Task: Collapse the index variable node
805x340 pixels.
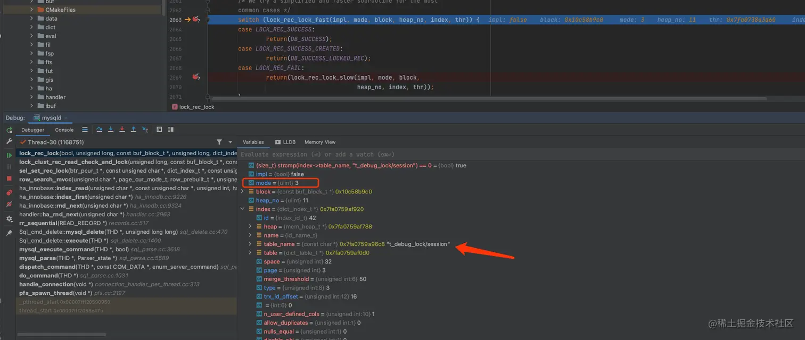Action: click(243, 209)
